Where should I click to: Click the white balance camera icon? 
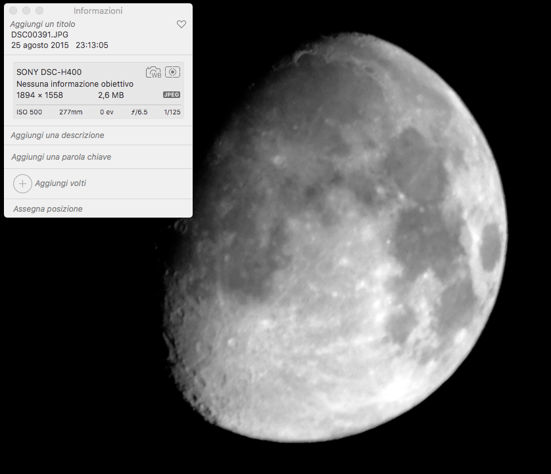(153, 72)
